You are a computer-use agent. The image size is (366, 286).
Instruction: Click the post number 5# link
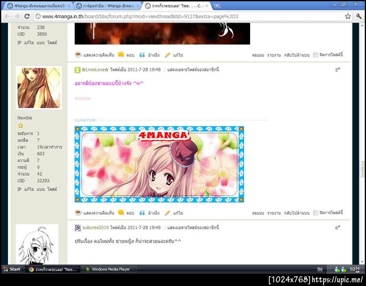pyautogui.click(x=337, y=70)
